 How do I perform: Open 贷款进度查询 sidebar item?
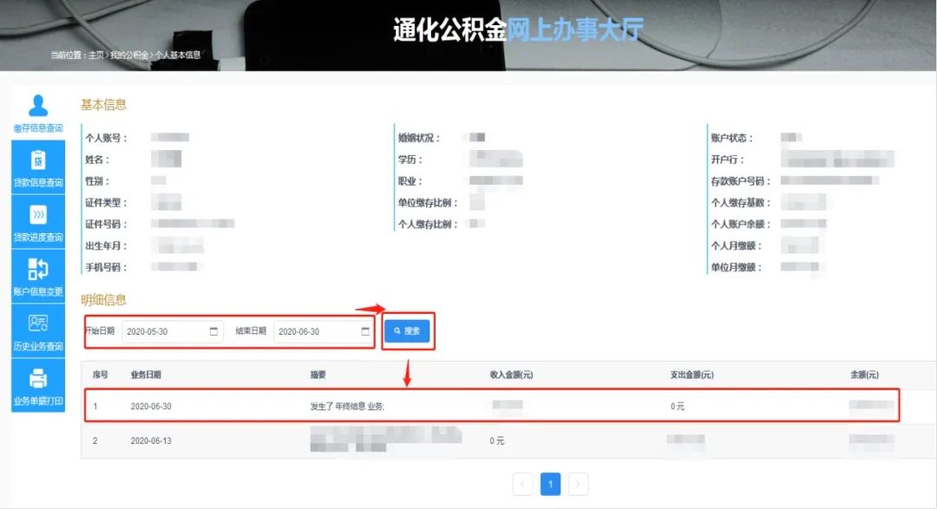click(38, 222)
